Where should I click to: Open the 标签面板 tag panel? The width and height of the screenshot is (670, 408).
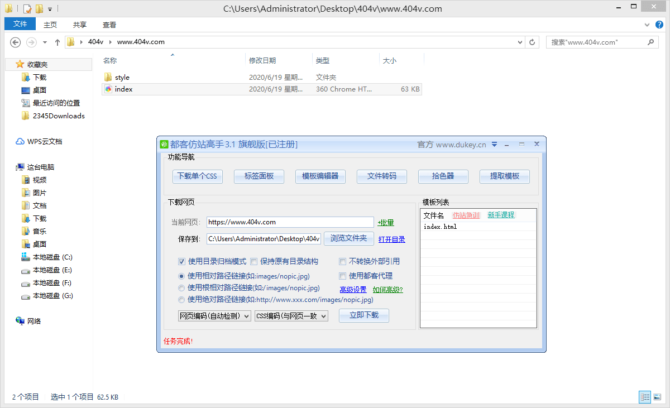tap(259, 176)
